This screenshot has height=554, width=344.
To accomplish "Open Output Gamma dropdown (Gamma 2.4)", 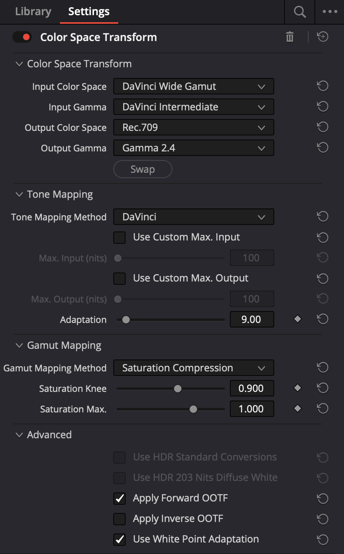I will (193, 148).
